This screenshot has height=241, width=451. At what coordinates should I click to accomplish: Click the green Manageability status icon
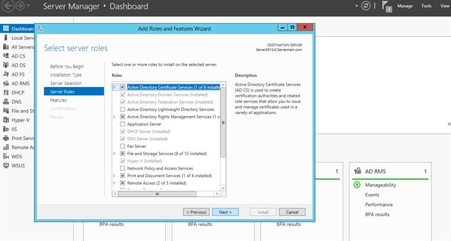pyautogui.click(x=356, y=185)
